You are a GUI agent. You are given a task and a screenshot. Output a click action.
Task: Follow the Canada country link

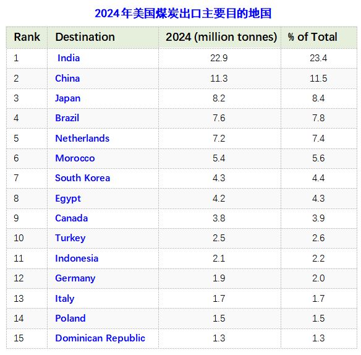pyautogui.click(x=71, y=218)
